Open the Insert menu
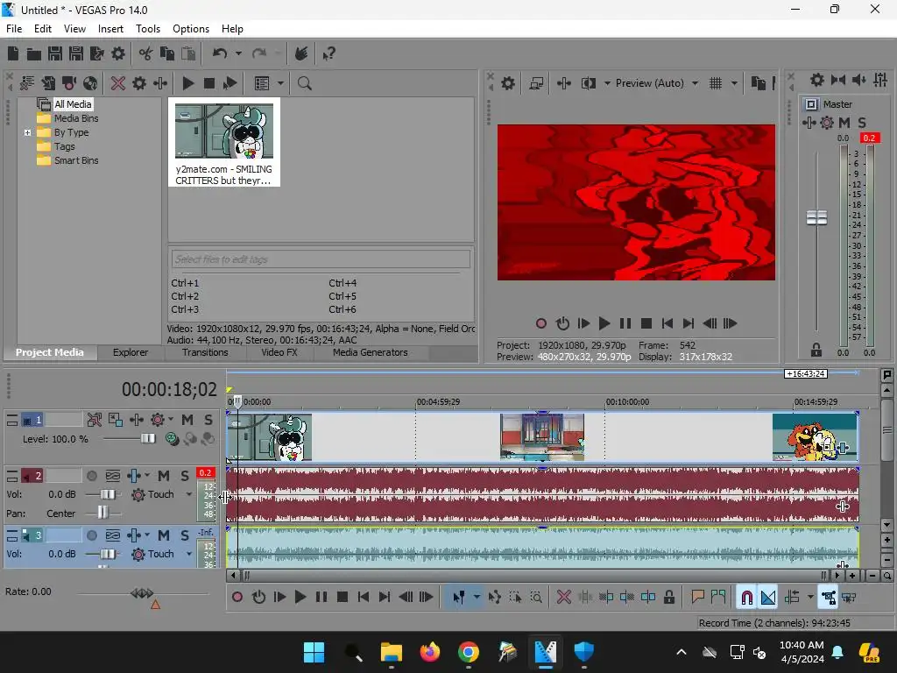This screenshot has height=673, width=897. [x=110, y=29]
